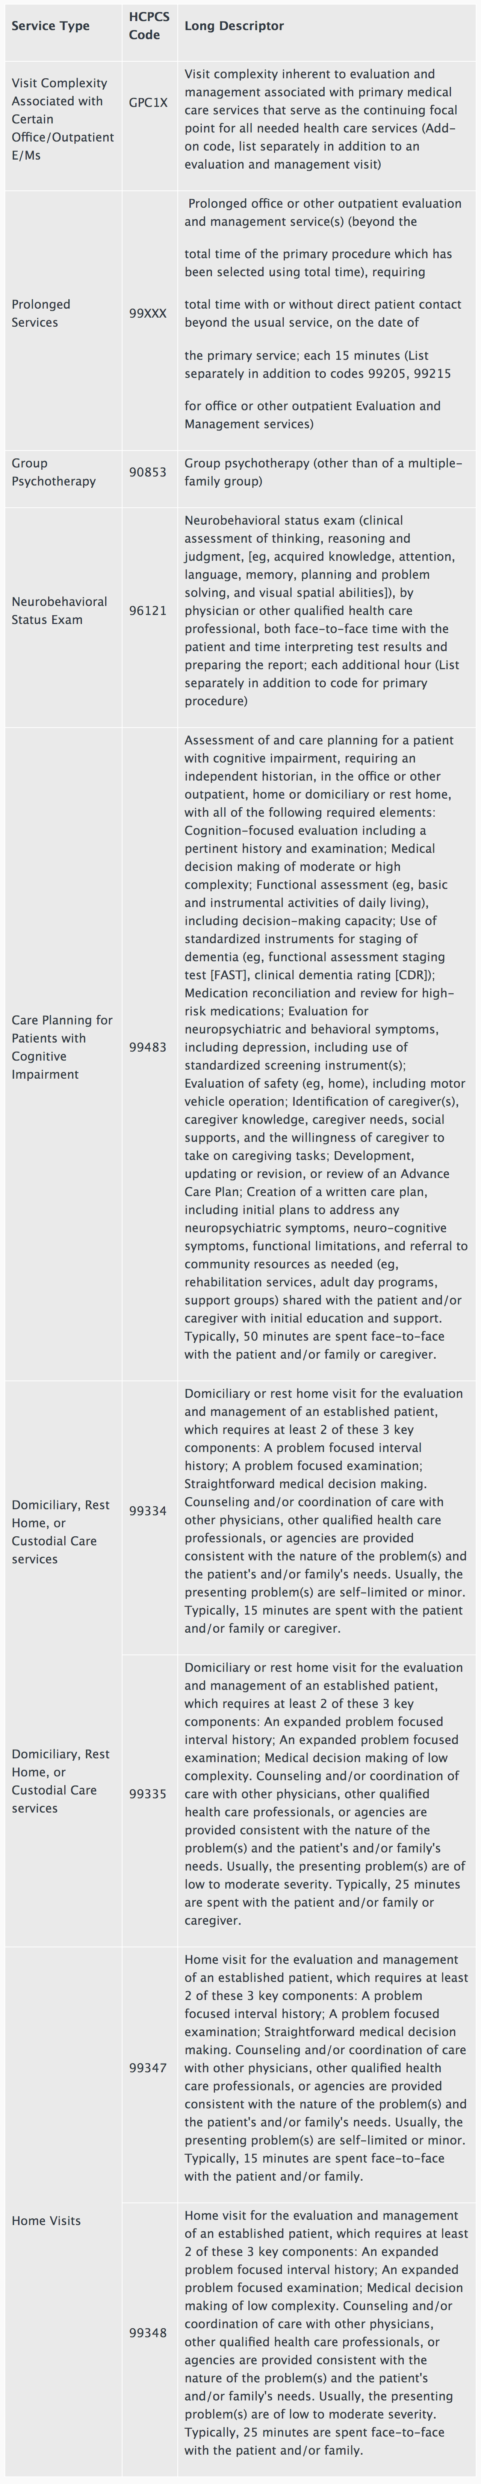Select the 99XXX code cell
481x2484 pixels.
pos(148,314)
